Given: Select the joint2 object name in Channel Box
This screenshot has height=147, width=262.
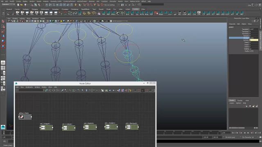Looking at the screenshot, I should tap(231, 27).
